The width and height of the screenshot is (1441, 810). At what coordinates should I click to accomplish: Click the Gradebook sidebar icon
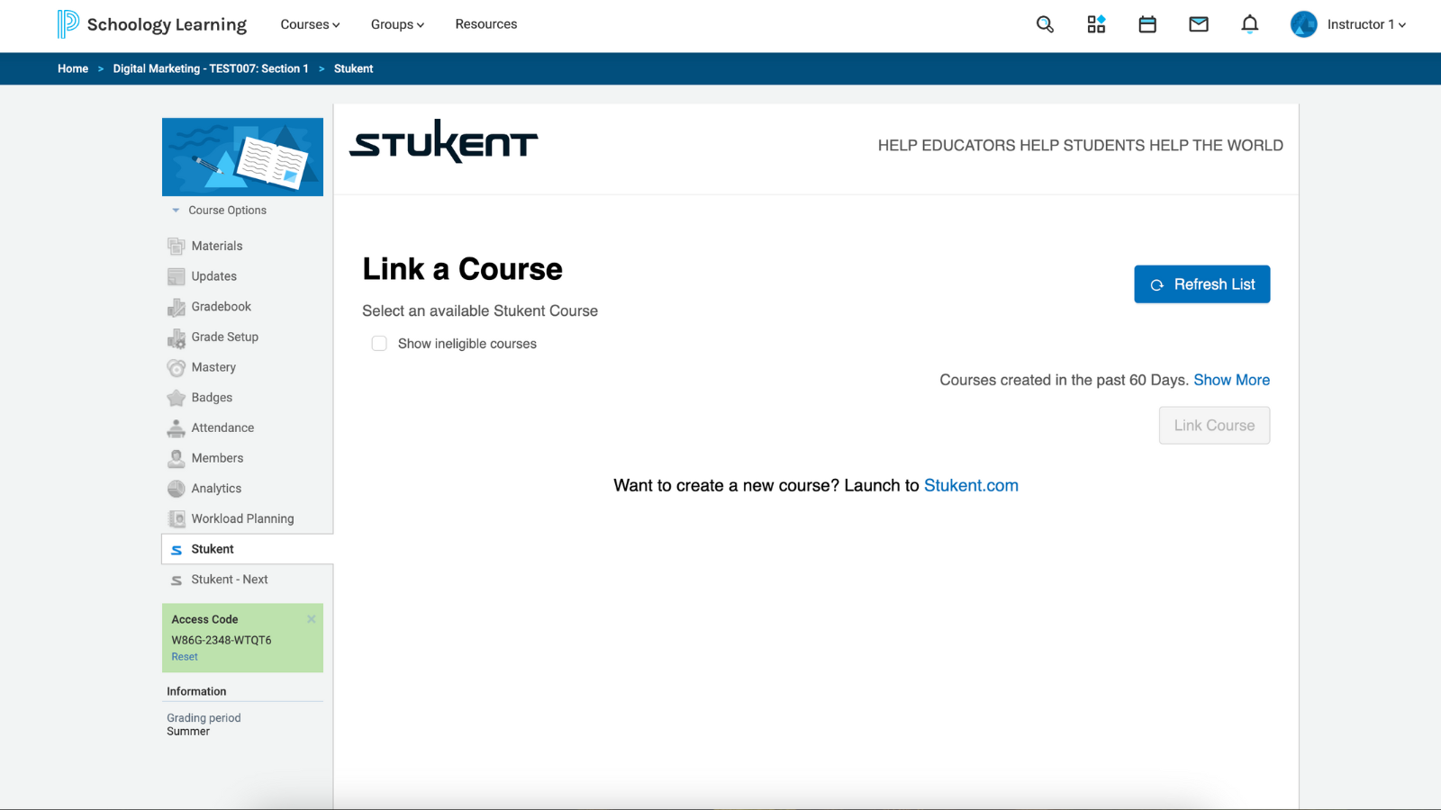pyautogui.click(x=177, y=307)
